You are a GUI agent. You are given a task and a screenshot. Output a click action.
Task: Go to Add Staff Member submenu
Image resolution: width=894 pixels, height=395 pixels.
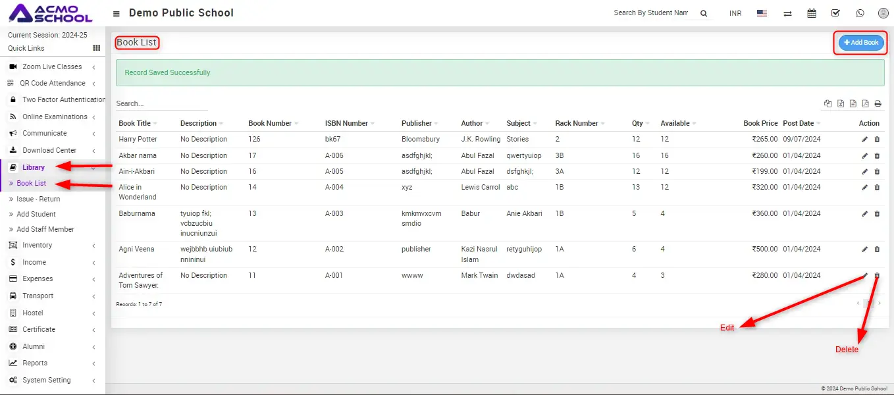[45, 229]
